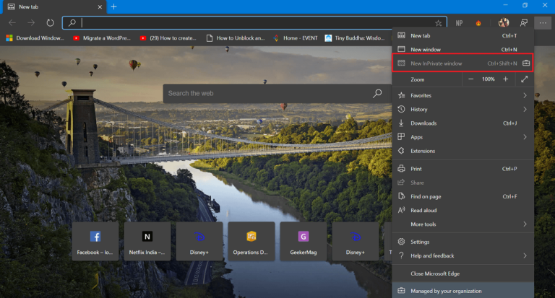555x298 pixels.
Task: Click the favorite star in address bar
Action: click(x=438, y=23)
